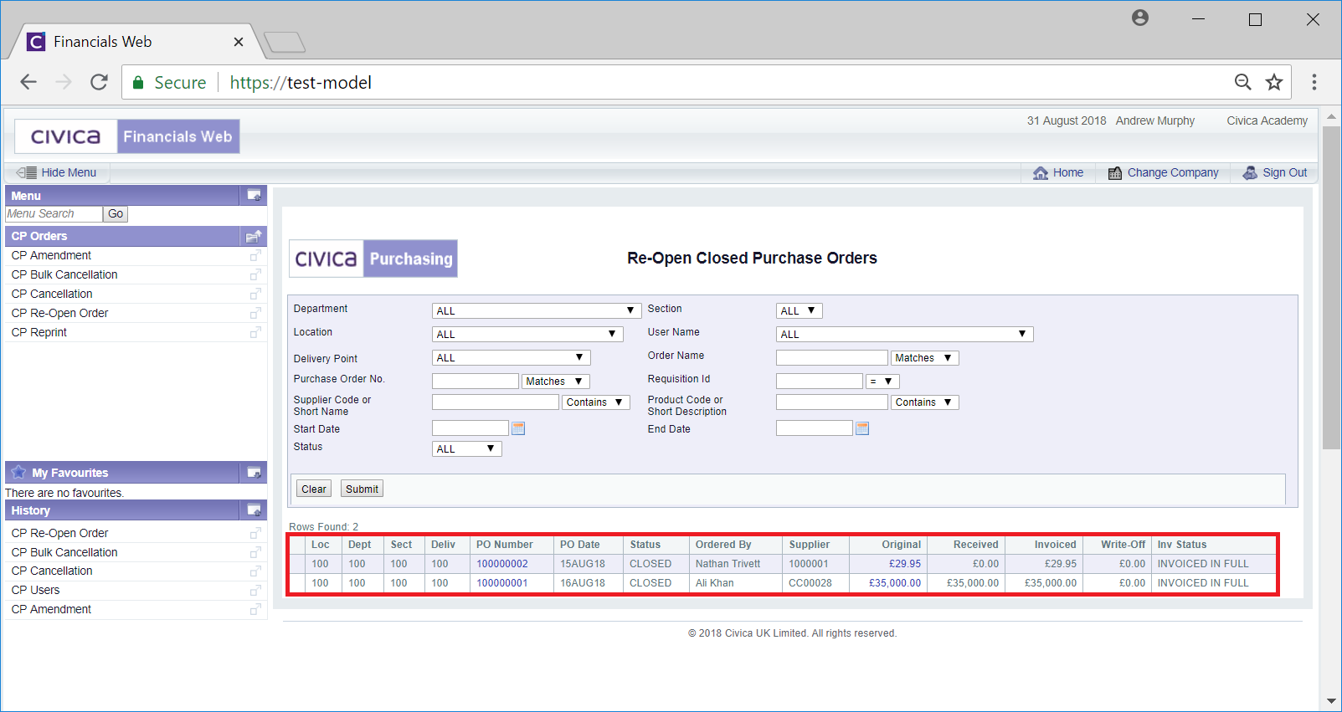This screenshot has width=1342, height=712.
Task: Collapse the History panel icon
Action: [x=254, y=510]
